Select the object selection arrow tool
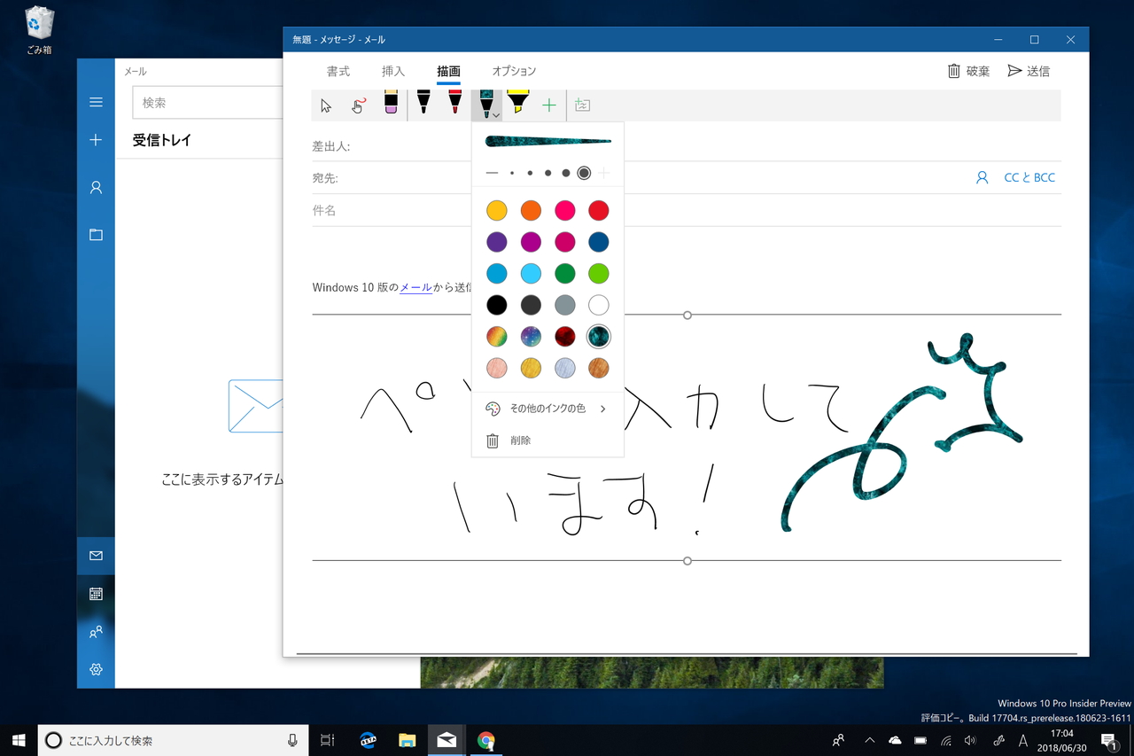This screenshot has height=756, width=1134. pos(326,105)
